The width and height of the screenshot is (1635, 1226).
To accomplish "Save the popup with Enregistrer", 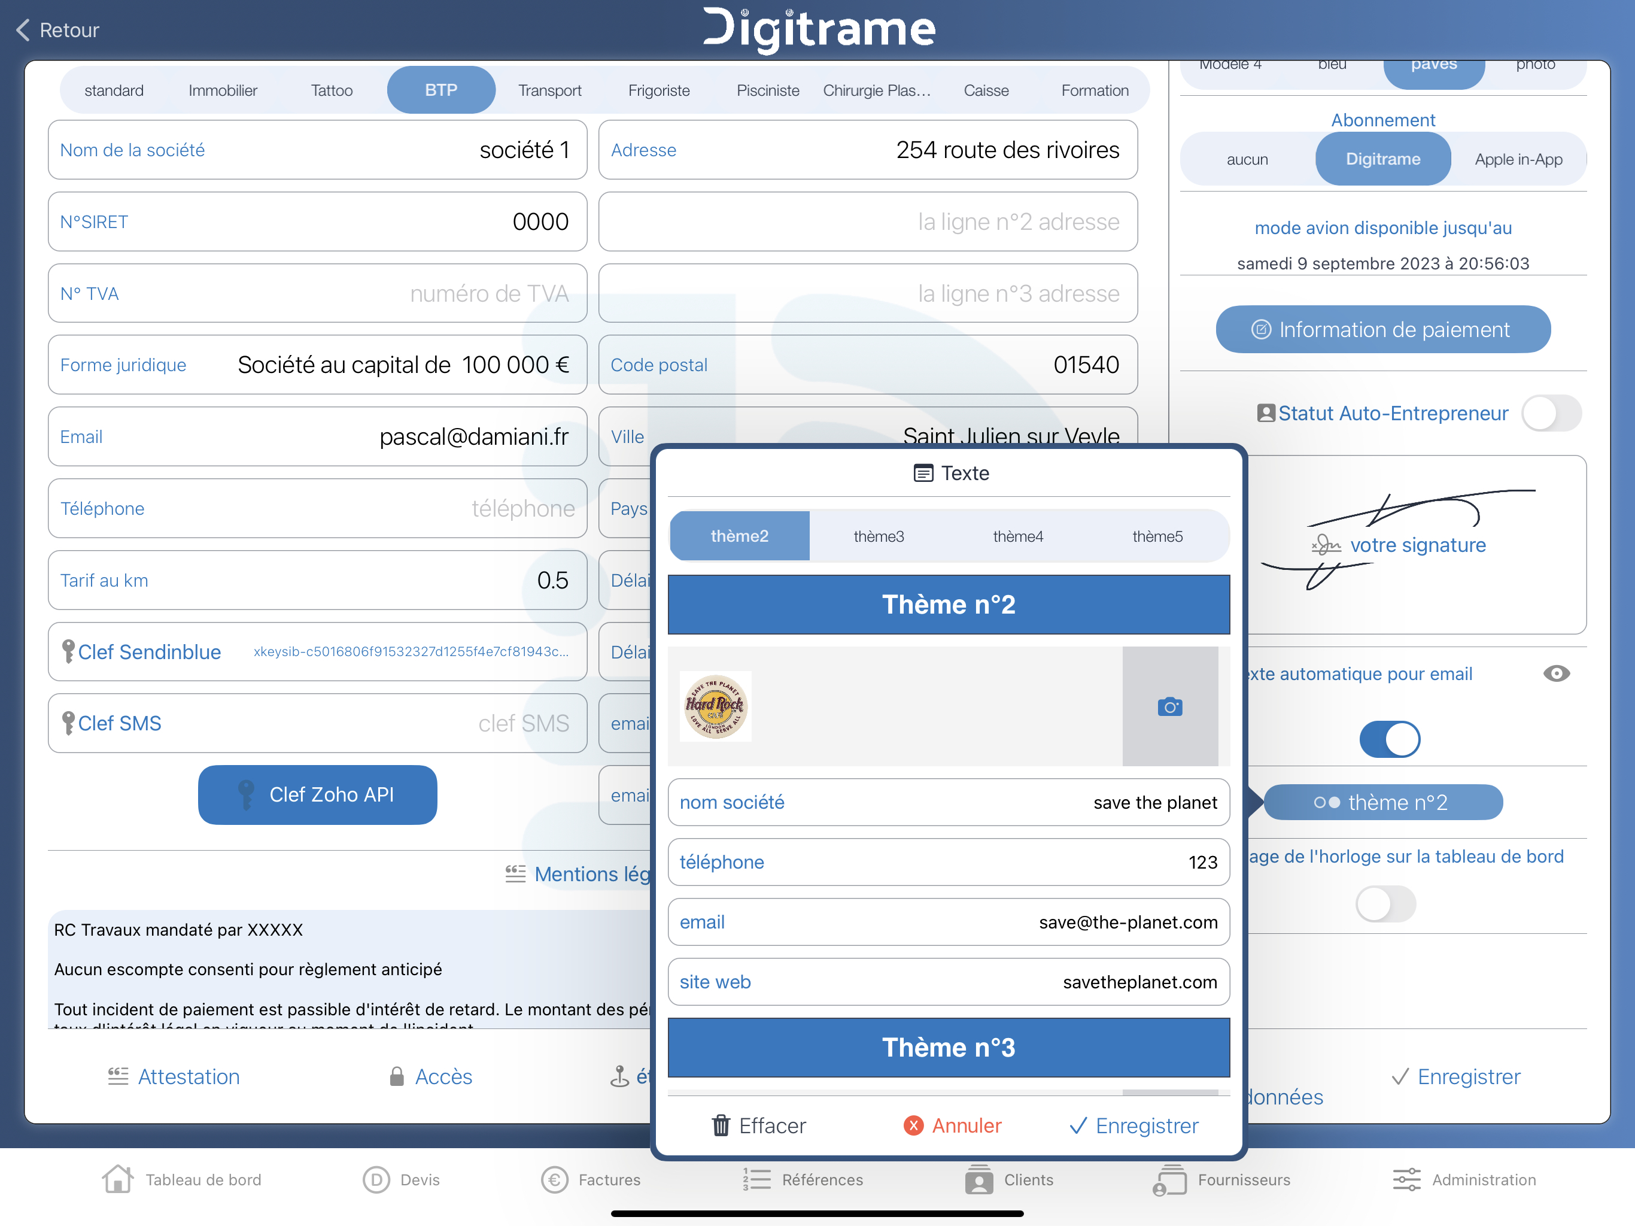I will (x=1134, y=1125).
